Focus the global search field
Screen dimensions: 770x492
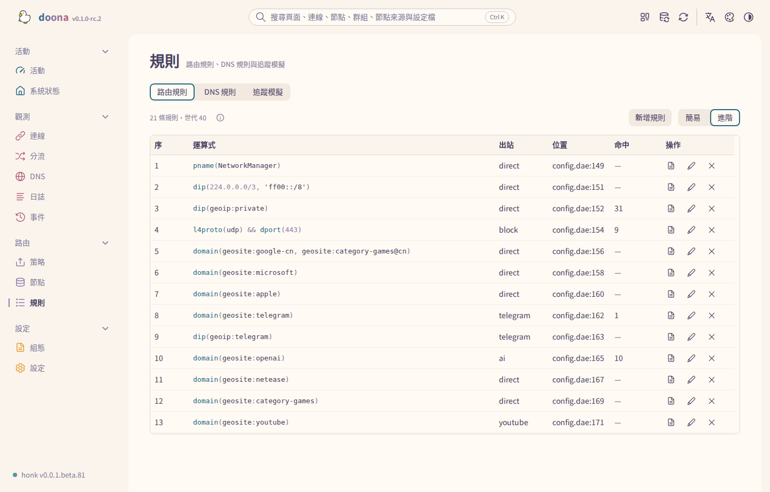[x=382, y=17]
